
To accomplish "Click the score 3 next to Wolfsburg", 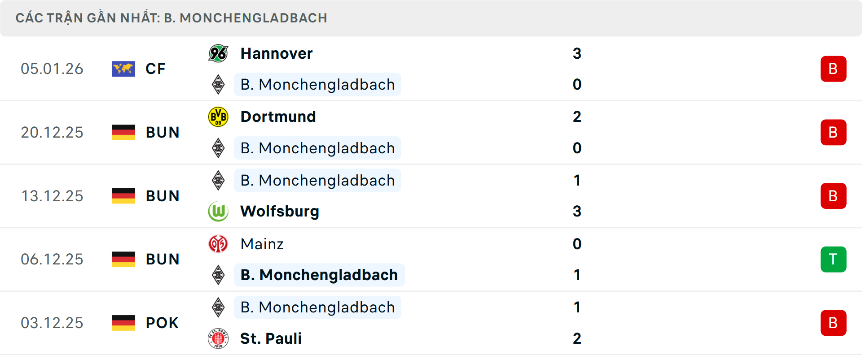I will point(577,211).
